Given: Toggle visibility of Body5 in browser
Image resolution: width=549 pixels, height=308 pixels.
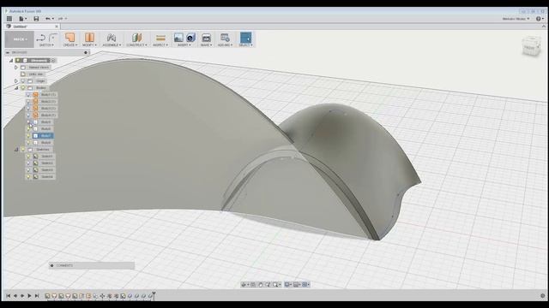Looking at the screenshot, I should 28,121.
